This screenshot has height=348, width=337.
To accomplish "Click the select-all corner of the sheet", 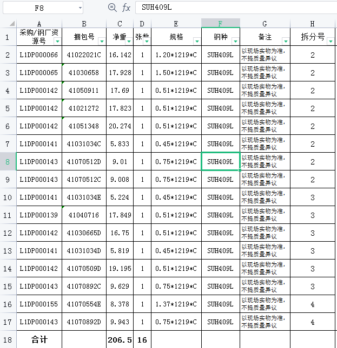I will pyautogui.click(x=8, y=24).
